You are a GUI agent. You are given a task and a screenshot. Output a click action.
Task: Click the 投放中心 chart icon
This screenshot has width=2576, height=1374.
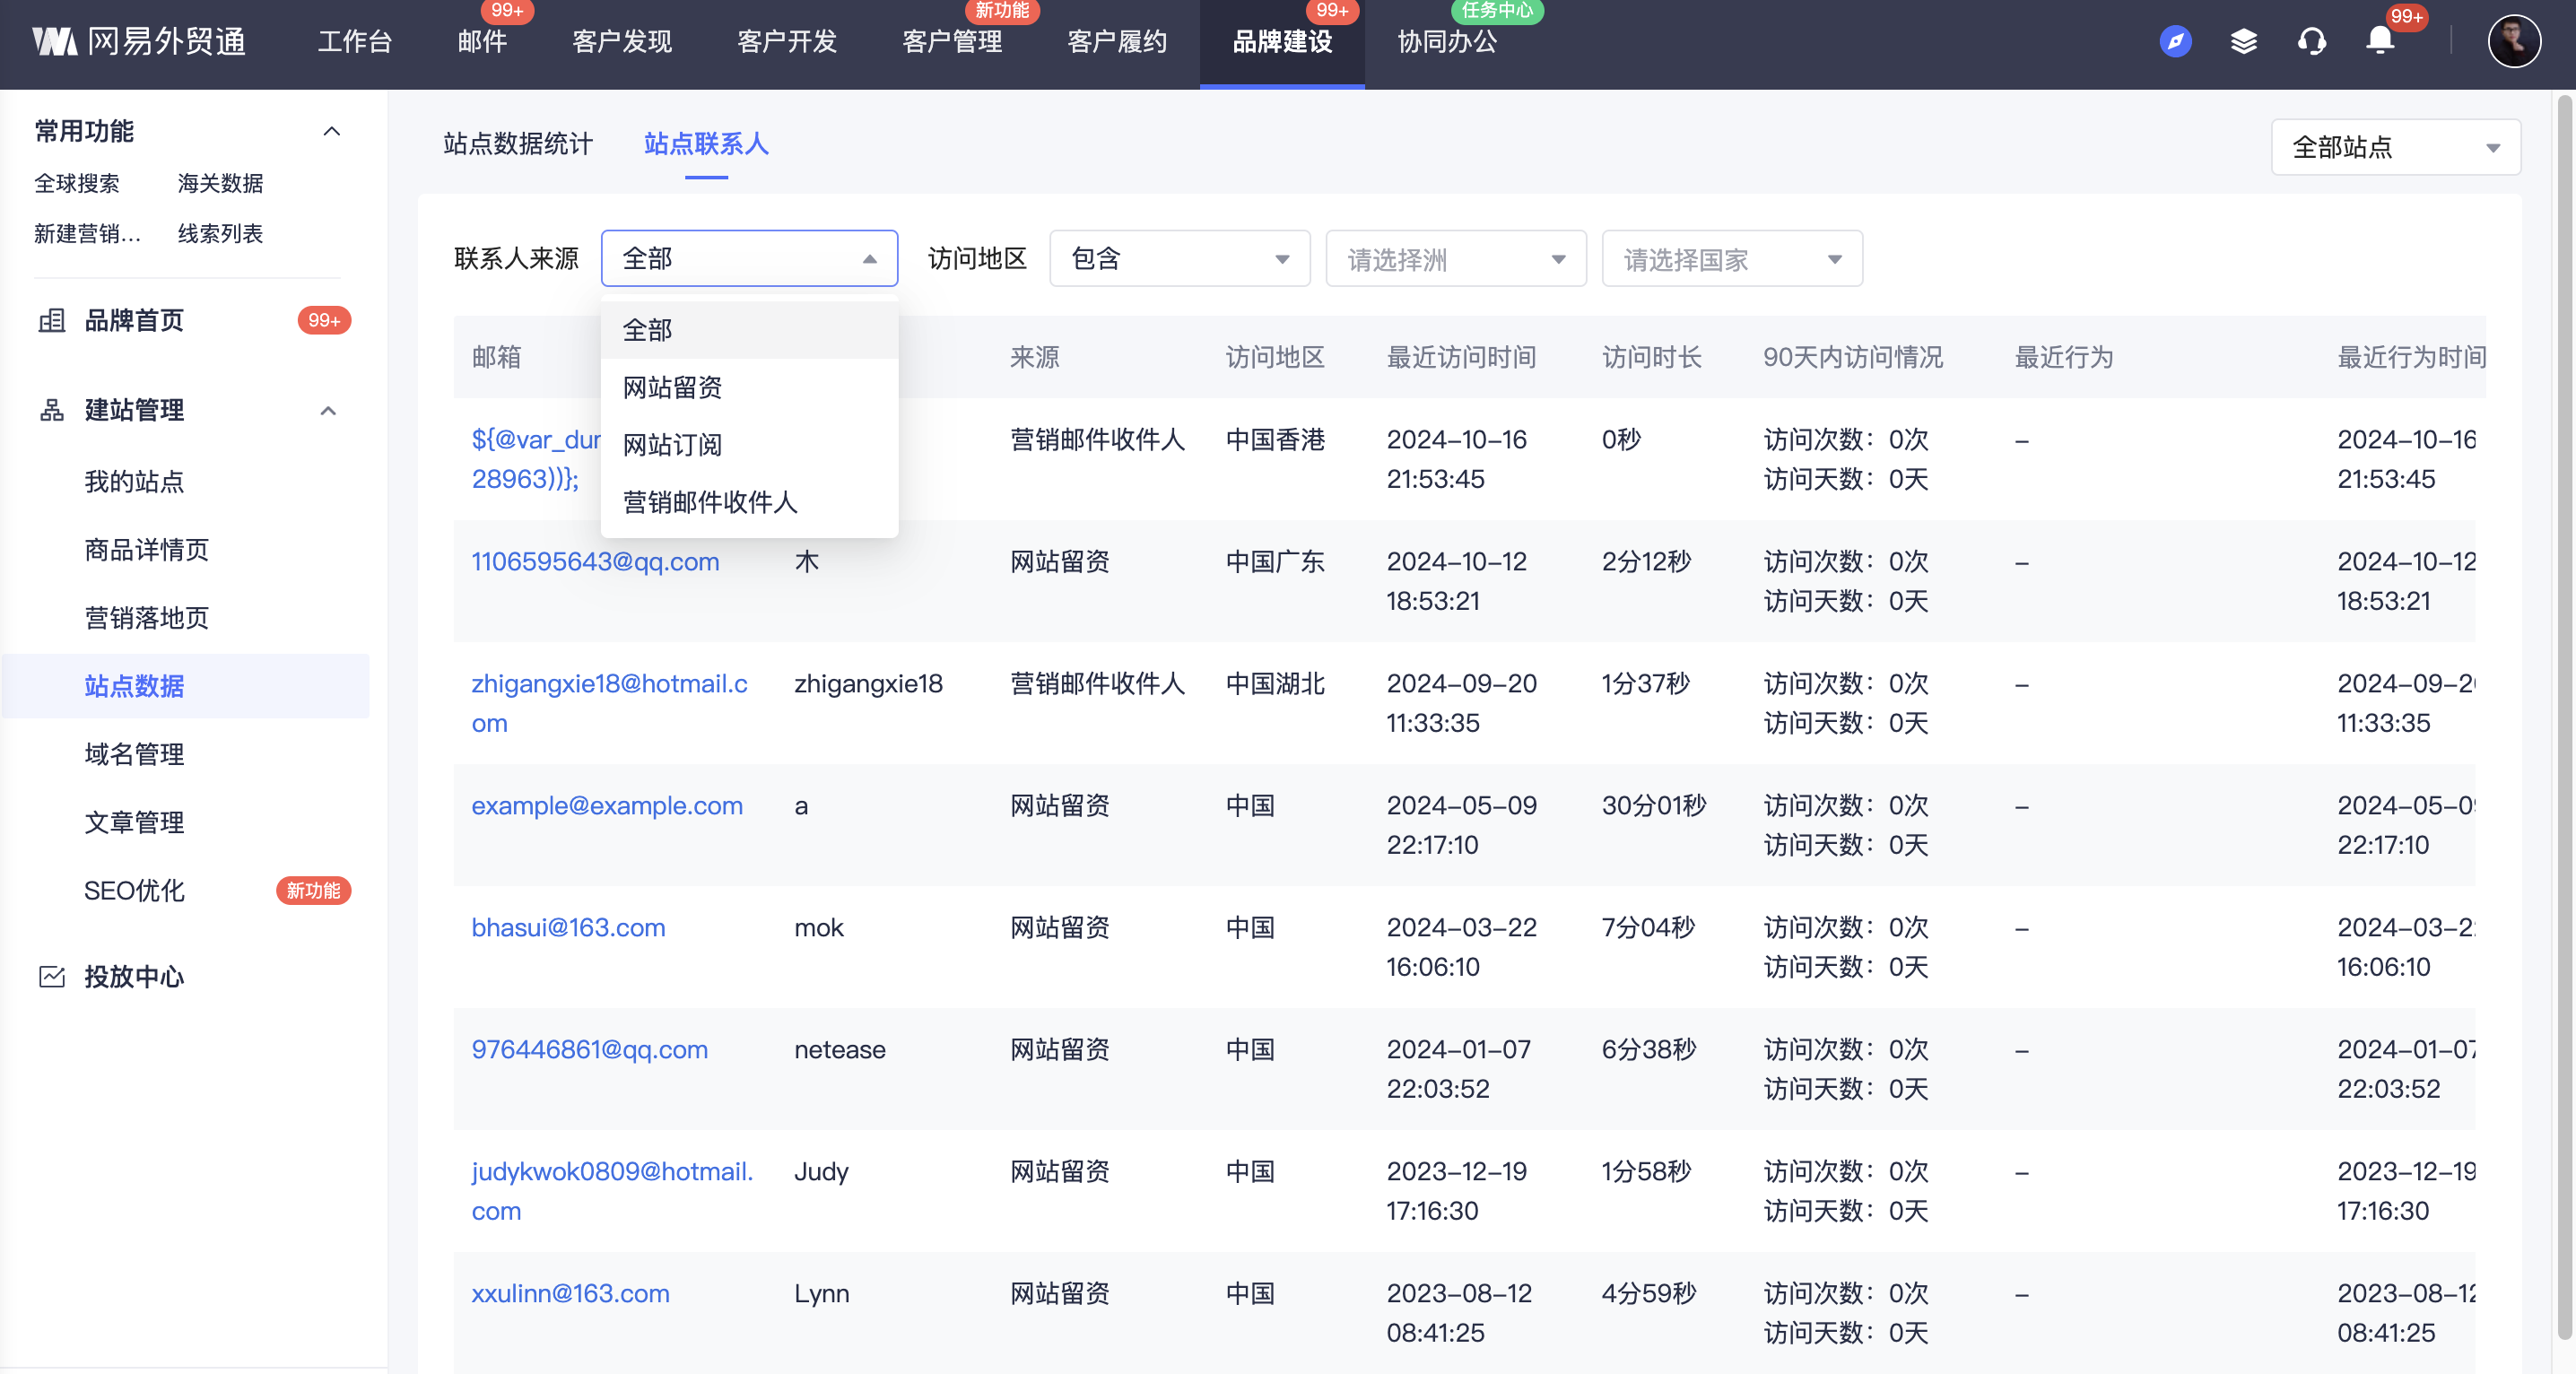tap(52, 977)
